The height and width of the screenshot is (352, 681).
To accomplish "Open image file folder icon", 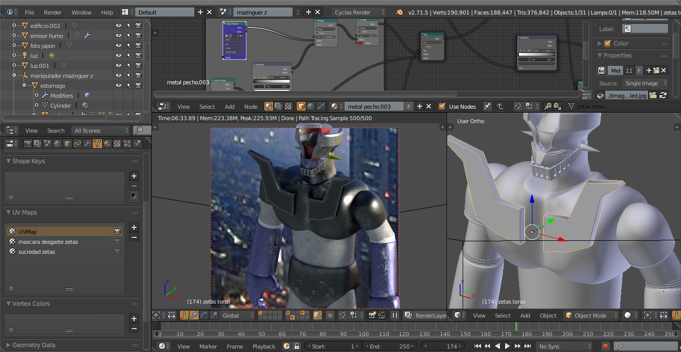I will [653, 95].
